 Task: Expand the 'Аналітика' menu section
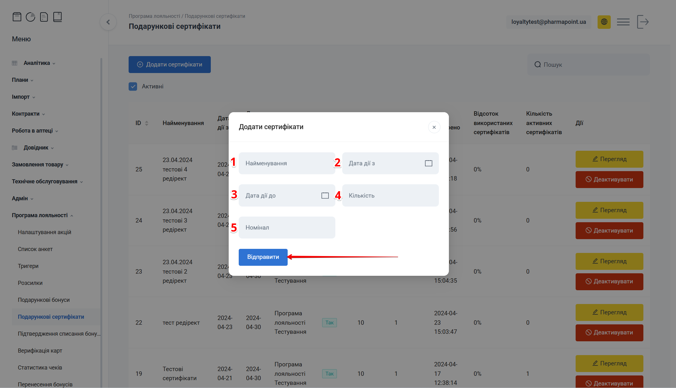37,63
